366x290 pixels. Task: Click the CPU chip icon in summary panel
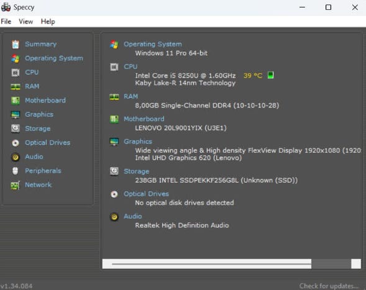(114, 67)
